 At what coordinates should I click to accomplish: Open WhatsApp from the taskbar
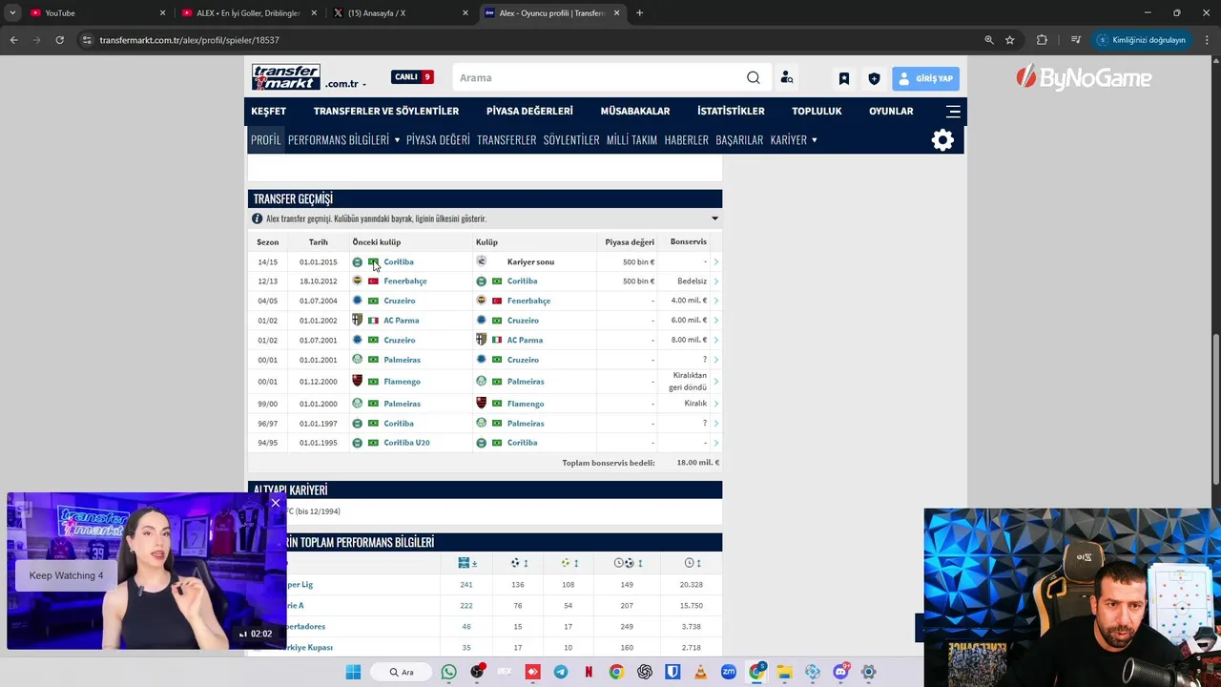click(449, 672)
